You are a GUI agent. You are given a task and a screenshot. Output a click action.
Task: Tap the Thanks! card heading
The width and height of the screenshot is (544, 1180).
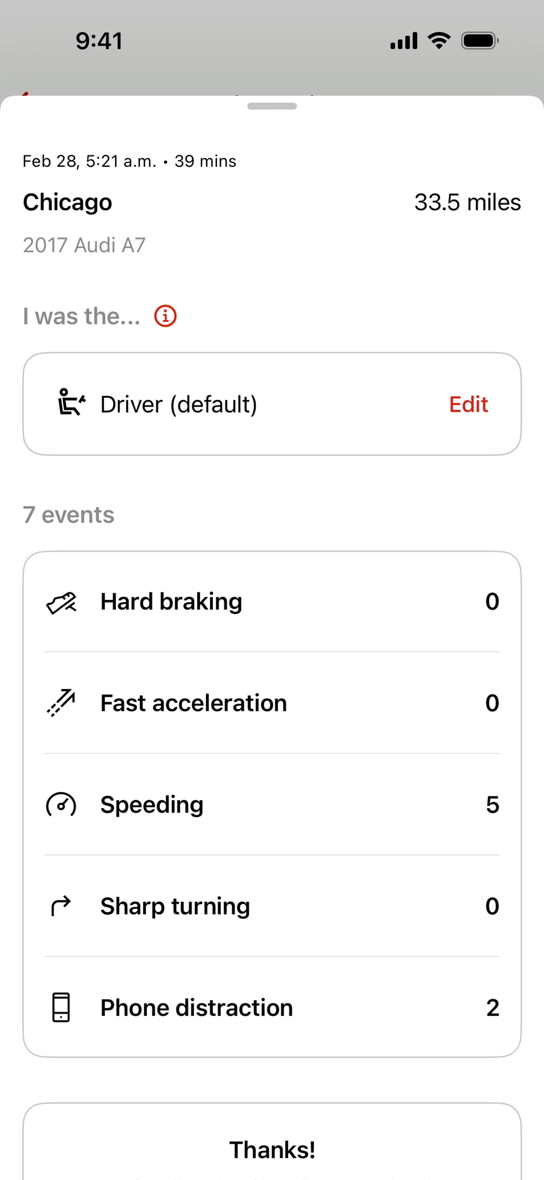tap(272, 1150)
